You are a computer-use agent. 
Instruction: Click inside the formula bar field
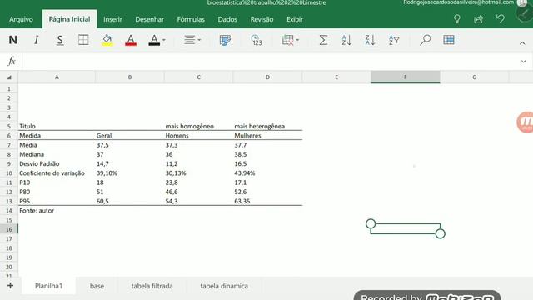tap(270, 62)
